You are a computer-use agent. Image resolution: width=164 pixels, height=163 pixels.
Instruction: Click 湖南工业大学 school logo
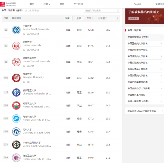pyautogui.click(x=16, y=158)
